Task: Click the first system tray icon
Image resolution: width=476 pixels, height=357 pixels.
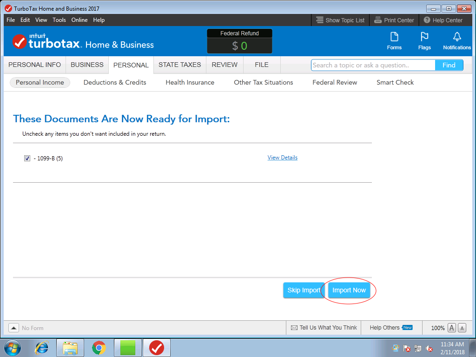Action: [395, 348]
